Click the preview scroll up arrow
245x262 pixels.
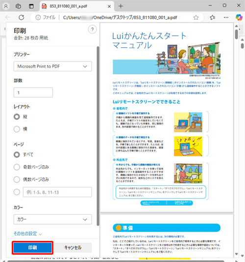click(x=236, y=26)
